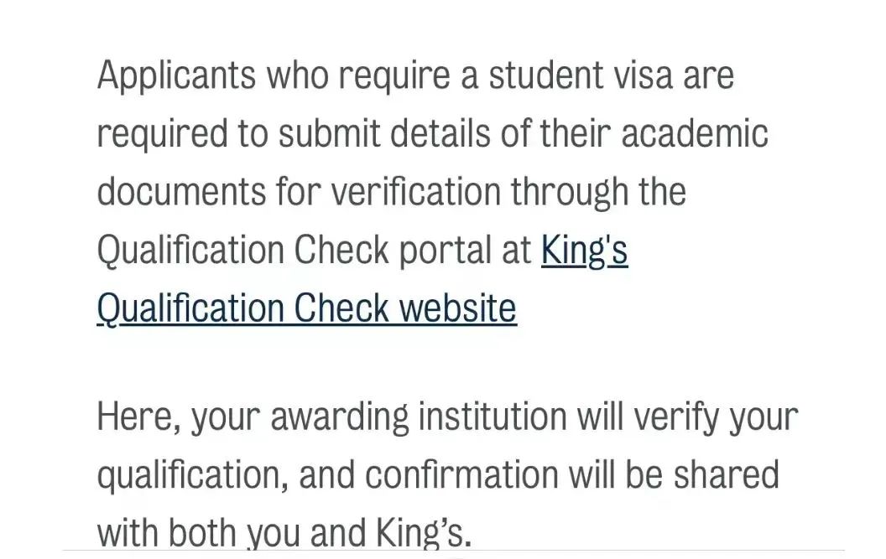
Task: Click the underlined word "Check" in link
Action: pos(341,308)
